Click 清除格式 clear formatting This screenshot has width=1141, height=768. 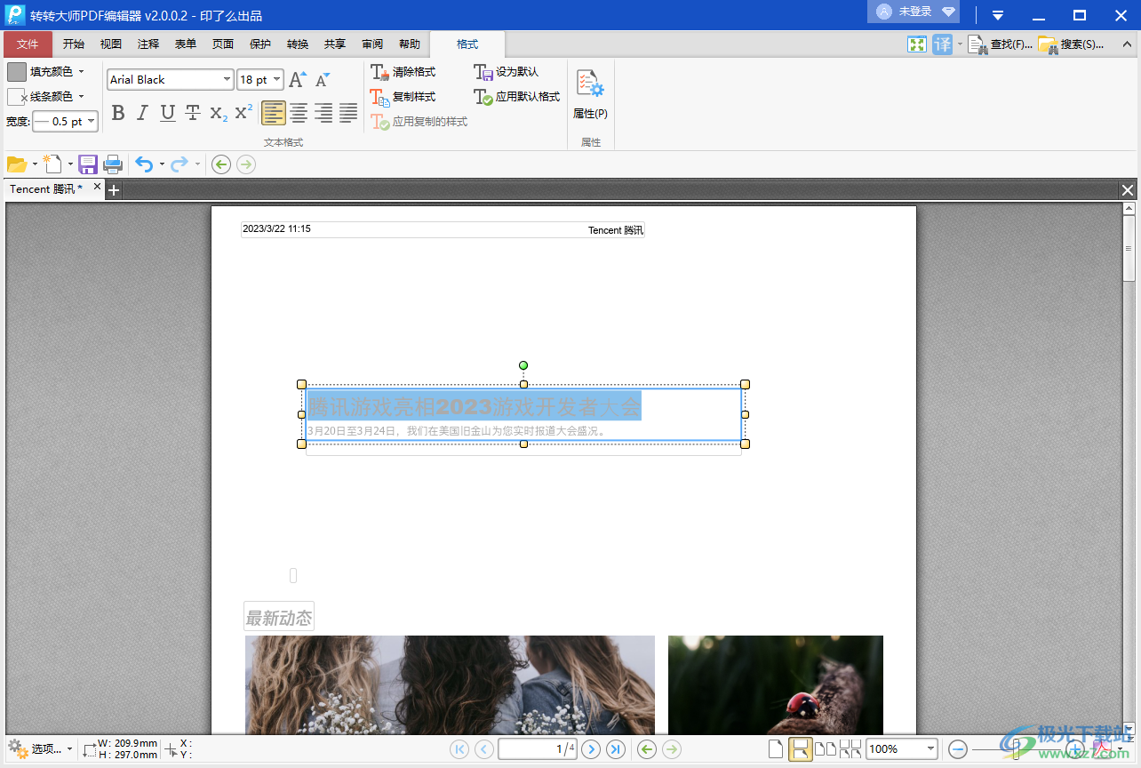click(403, 72)
